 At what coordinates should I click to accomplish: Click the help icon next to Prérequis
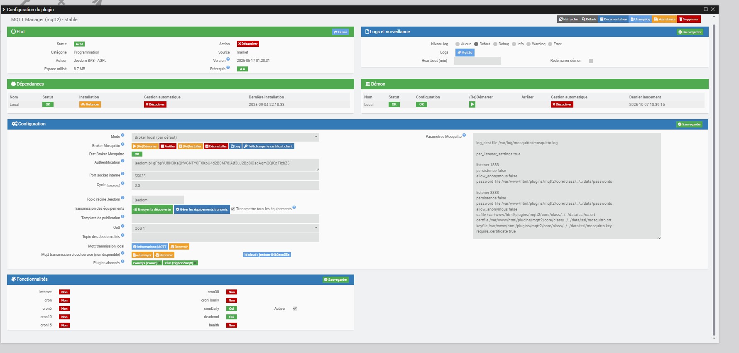(x=228, y=67)
